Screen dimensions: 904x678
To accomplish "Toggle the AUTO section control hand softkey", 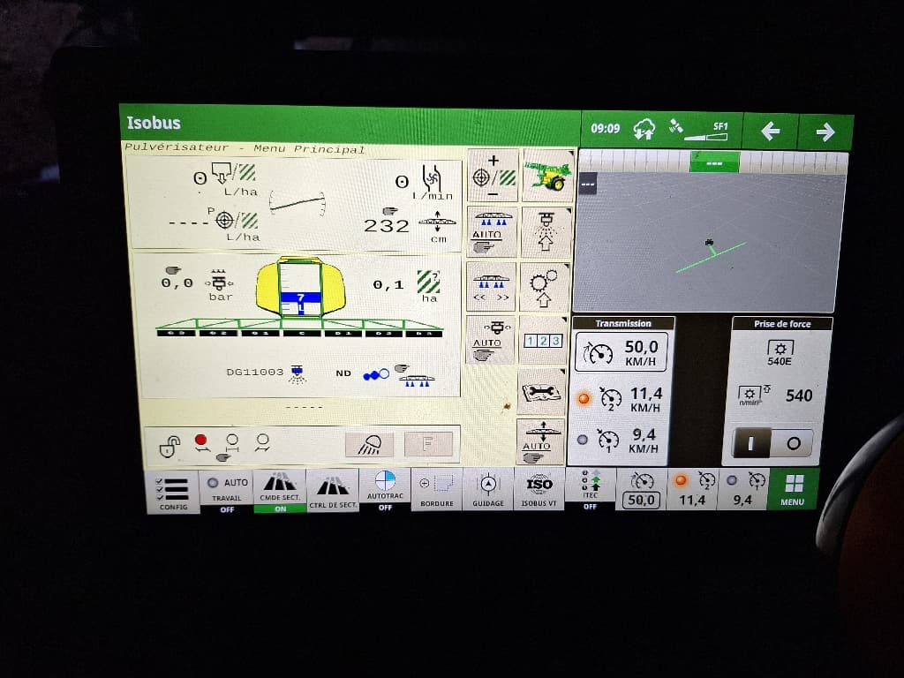I will pyautogui.click(x=491, y=232).
